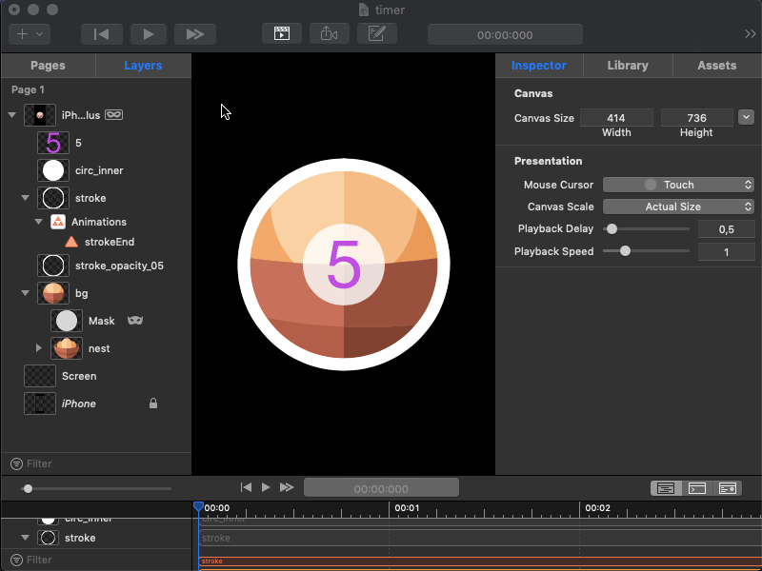The height and width of the screenshot is (571, 762).
Task: Switch to the Pages tab
Action: click(x=48, y=66)
